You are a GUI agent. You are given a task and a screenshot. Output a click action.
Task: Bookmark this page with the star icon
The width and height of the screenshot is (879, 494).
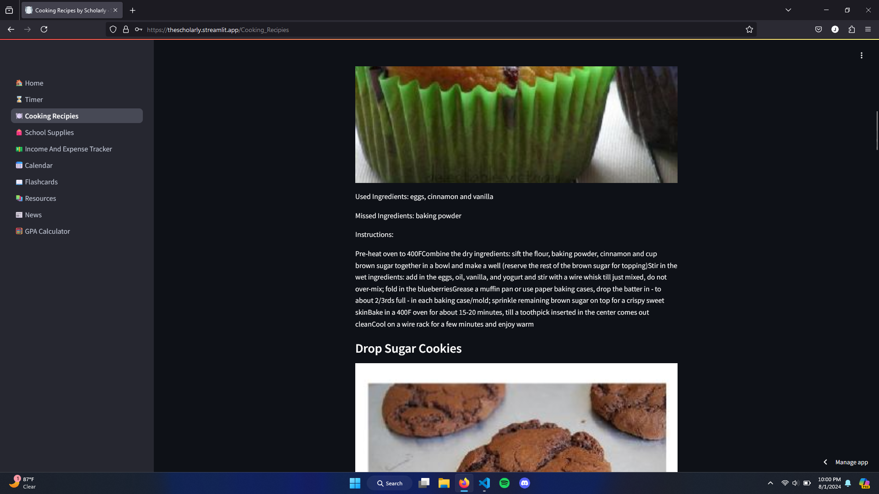coord(749,30)
